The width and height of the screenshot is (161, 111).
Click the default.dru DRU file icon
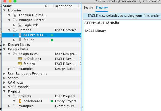20,59
